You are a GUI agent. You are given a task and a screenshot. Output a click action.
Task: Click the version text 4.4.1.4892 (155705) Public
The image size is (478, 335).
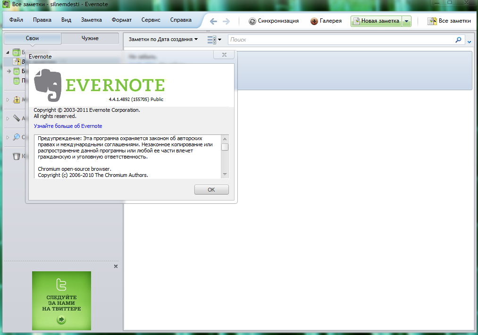136,100
